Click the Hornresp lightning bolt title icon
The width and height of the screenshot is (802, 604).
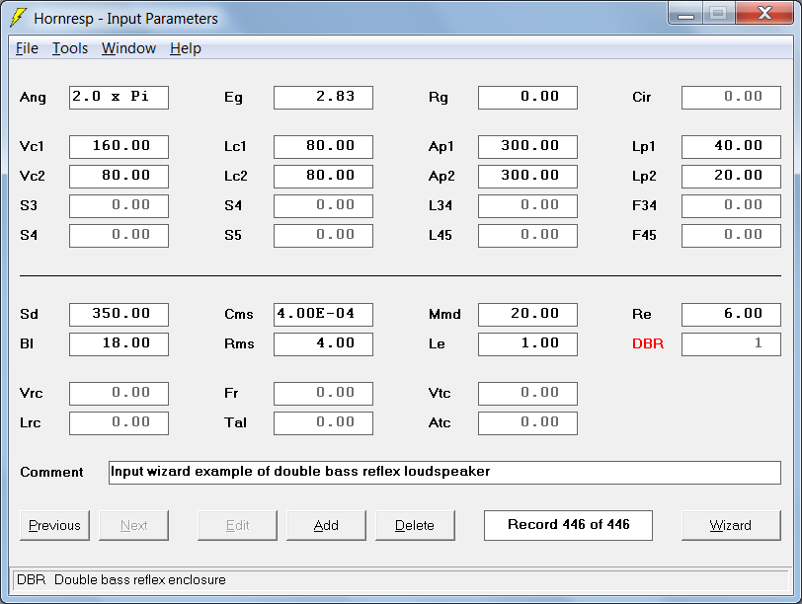point(19,18)
